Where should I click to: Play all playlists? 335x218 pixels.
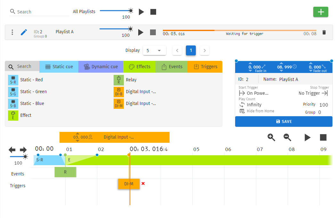point(141,12)
